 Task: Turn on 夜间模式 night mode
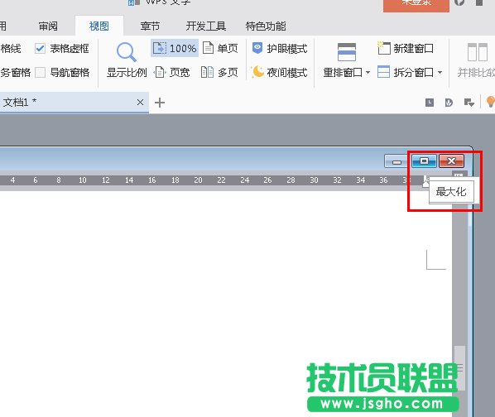pyautogui.click(x=280, y=72)
